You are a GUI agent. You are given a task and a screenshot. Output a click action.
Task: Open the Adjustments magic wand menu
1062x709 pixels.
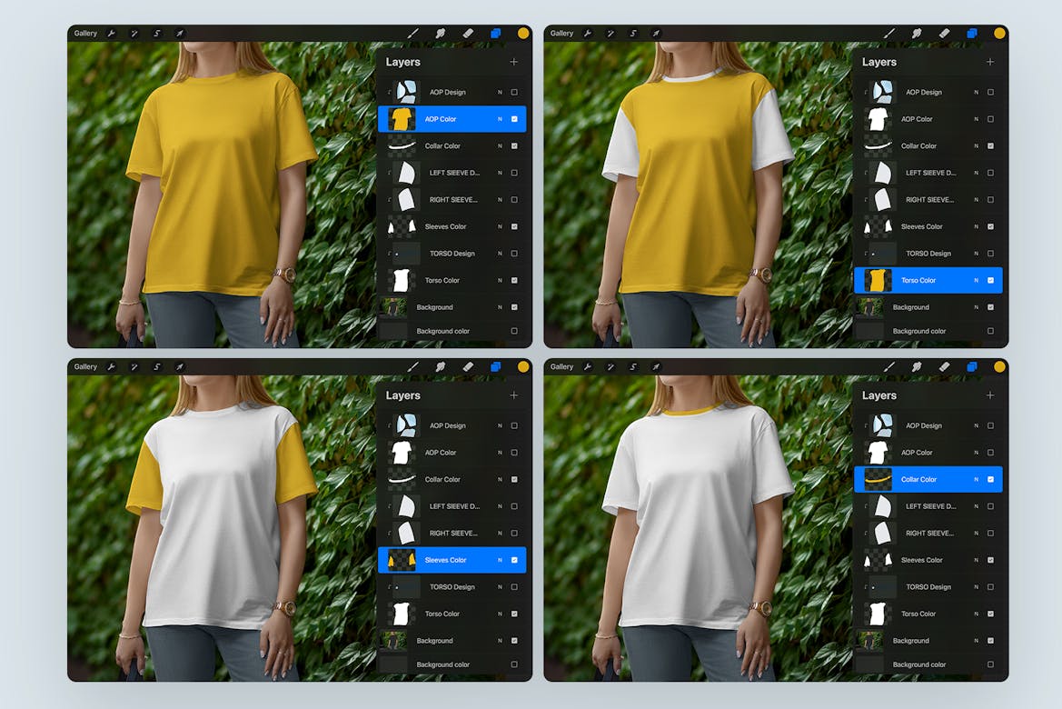(134, 33)
